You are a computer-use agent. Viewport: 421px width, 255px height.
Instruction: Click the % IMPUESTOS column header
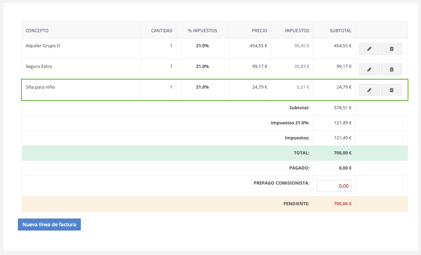pyautogui.click(x=203, y=30)
